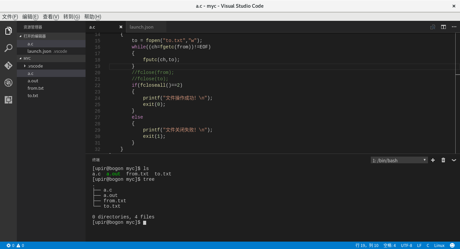Open from.txt in the file tree
This screenshot has width=460, height=249.
[x=51, y=88]
